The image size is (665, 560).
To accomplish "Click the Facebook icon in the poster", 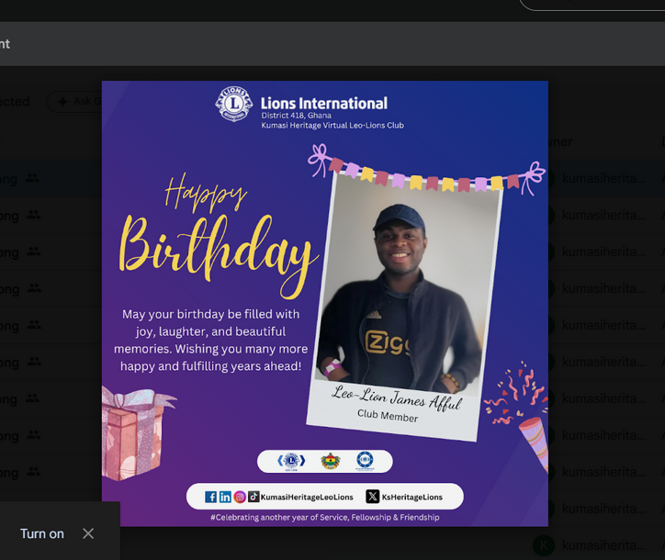I will tap(210, 497).
